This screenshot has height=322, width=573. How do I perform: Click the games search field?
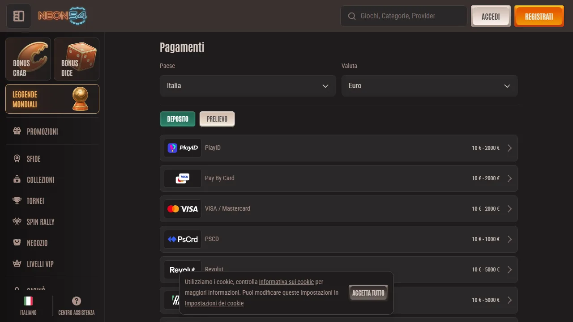(404, 16)
